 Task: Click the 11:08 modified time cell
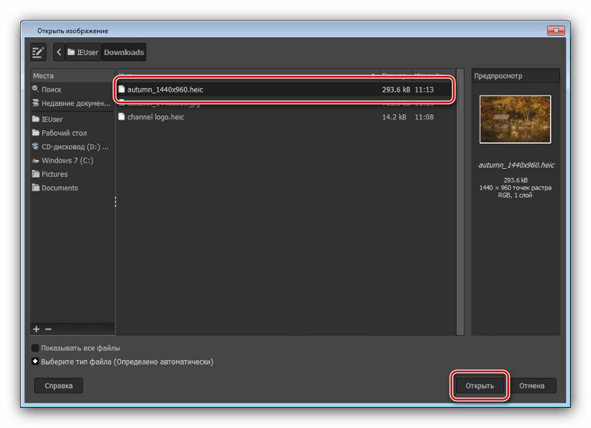(424, 117)
